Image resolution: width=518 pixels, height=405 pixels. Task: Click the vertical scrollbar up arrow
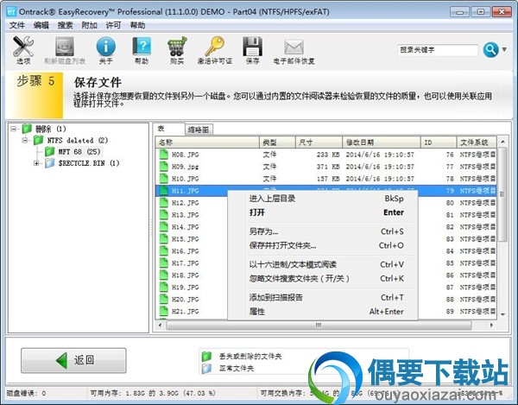pyautogui.click(x=502, y=142)
